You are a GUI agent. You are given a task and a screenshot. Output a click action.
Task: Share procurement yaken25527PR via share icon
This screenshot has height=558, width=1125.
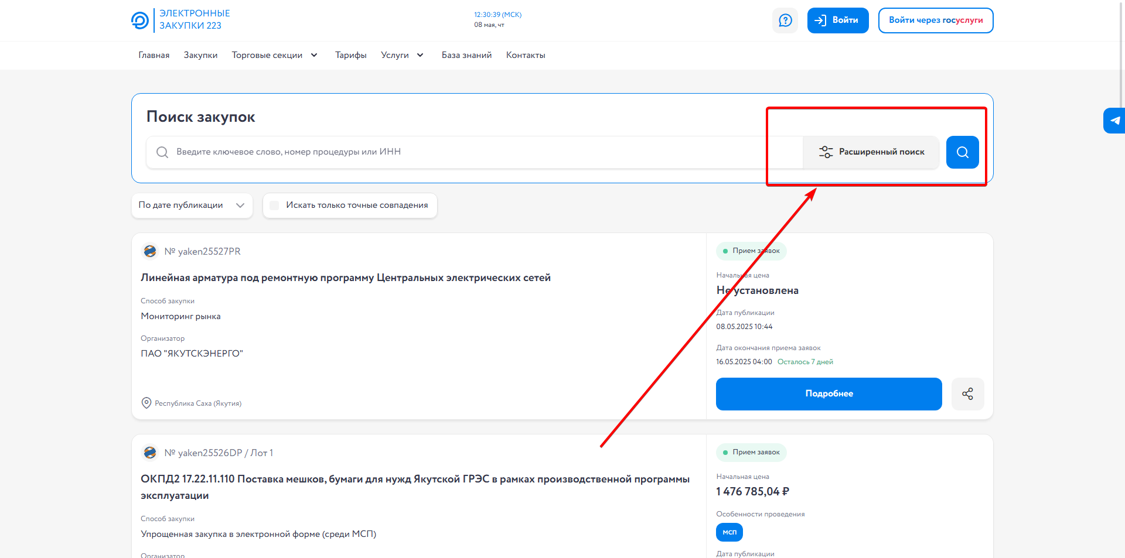pos(967,394)
